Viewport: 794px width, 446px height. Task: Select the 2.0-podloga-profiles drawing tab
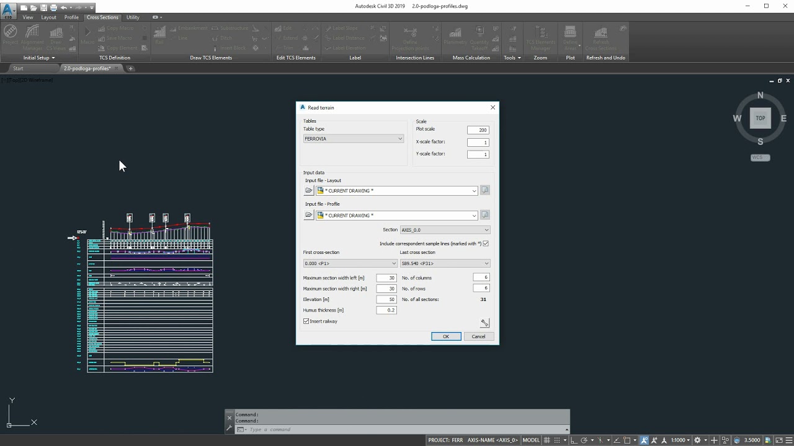87,68
